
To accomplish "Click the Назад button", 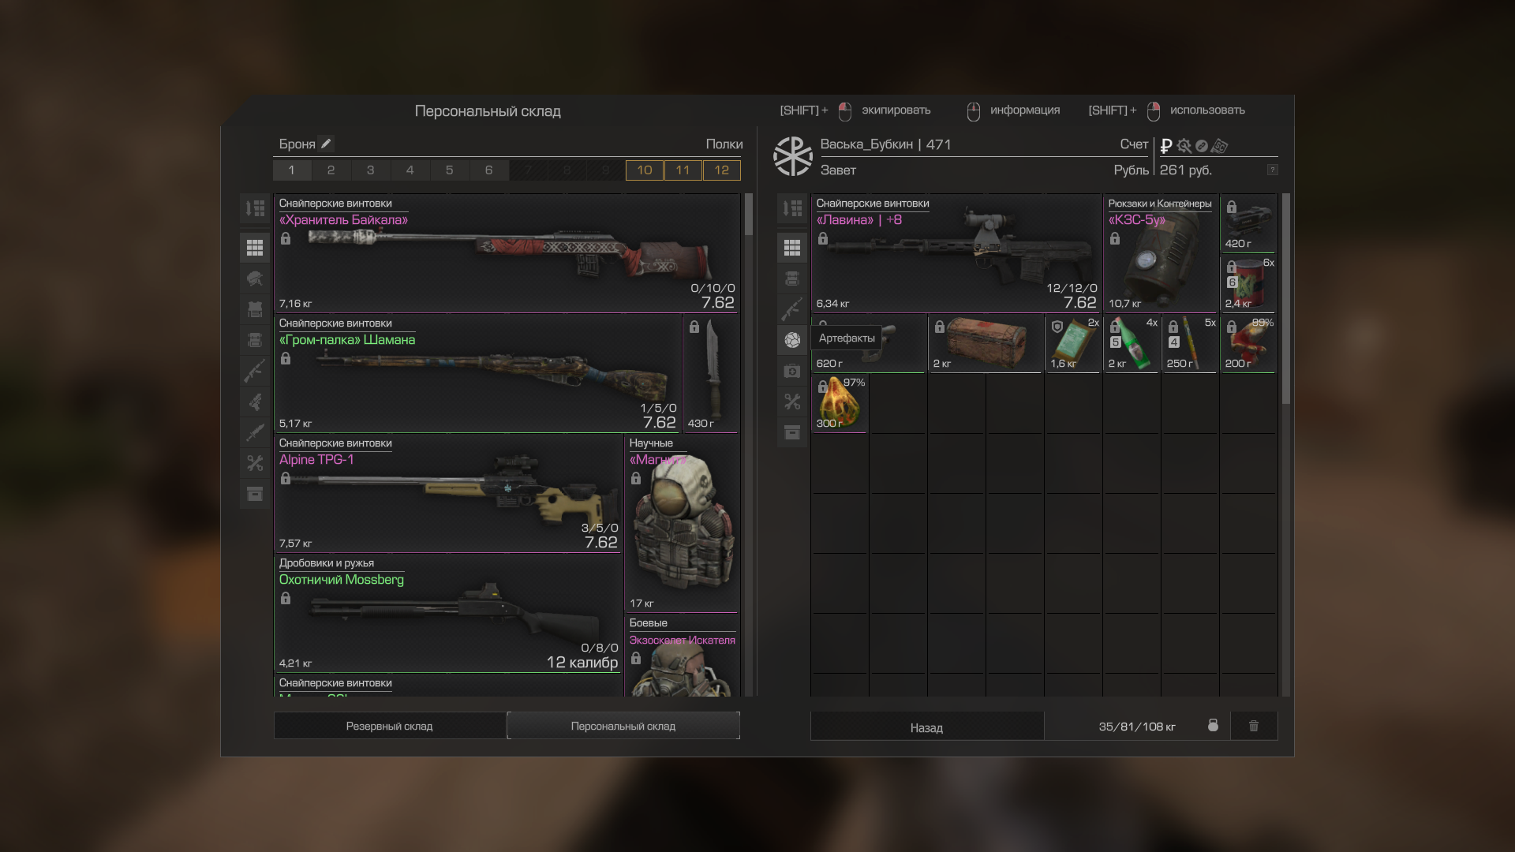I will 926,726.
